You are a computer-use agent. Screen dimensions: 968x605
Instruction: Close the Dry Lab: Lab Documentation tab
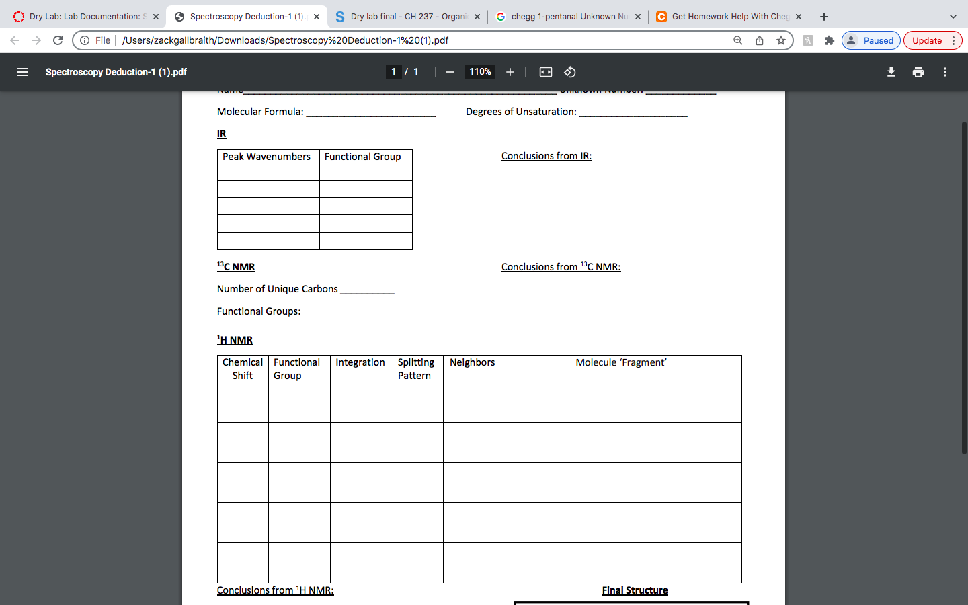tap(156, 17)
